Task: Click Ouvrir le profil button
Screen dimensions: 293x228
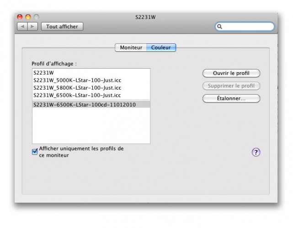Action: (231, 73)
